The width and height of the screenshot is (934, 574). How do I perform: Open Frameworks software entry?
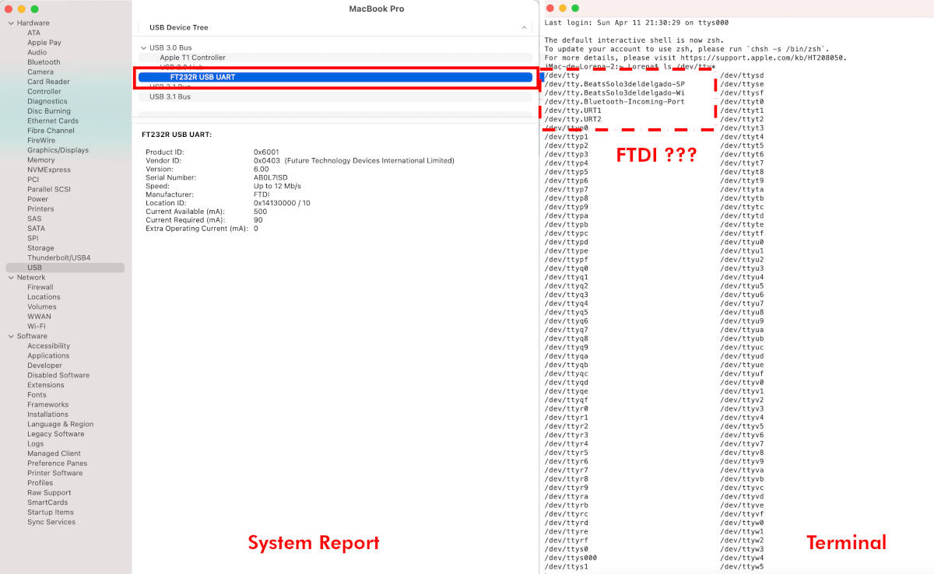pyautogui.click(x=48, y=404)
